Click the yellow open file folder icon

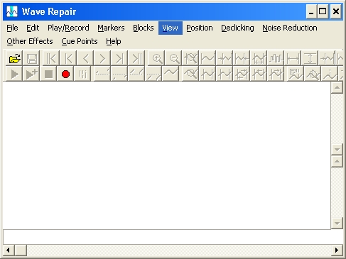tap(14, 58)
